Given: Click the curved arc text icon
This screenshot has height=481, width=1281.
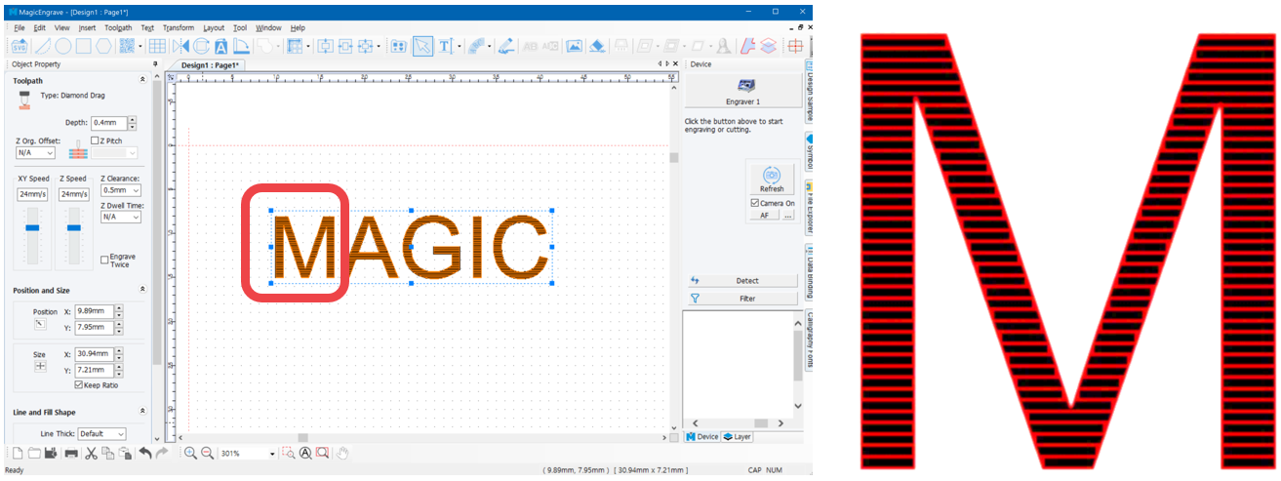Looking at the screenshot, I should pyautogui.click(x=476, y=46).
